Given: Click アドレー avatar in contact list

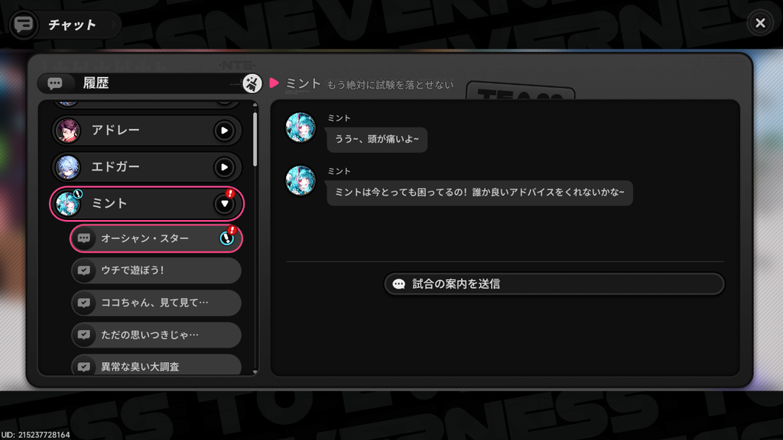Looking at the screenshot, I should [68, 131].
